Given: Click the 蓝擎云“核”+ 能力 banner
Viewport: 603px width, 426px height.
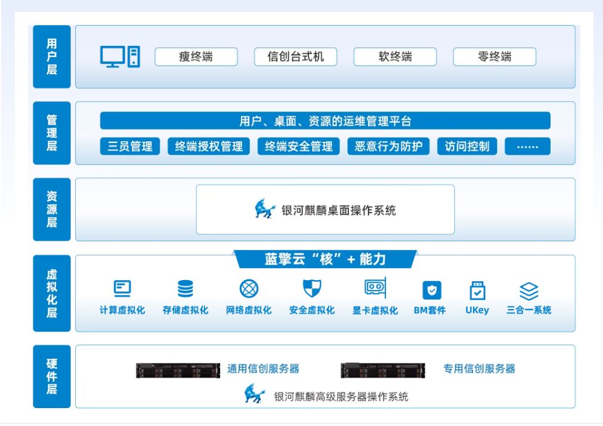Looking at the screenshot, I should tap(325, 259).
